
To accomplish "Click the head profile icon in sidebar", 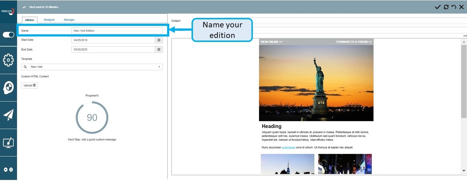I will pyautogui.click(x=8, y=88).
